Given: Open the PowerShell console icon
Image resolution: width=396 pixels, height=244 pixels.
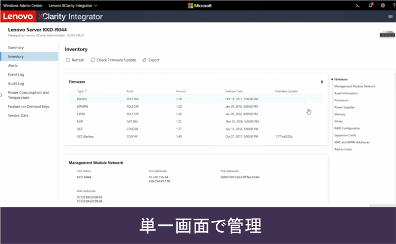Looking at the screenshot, I should 357,5.
